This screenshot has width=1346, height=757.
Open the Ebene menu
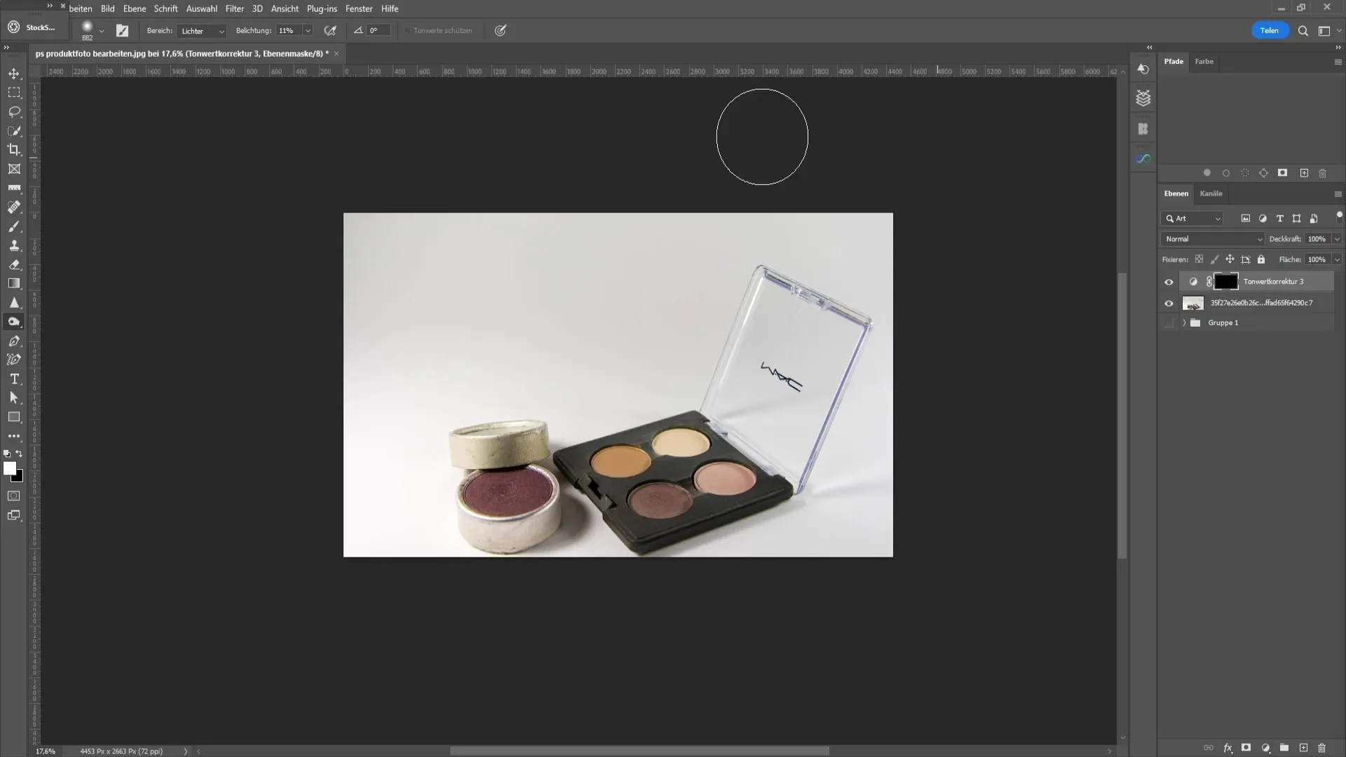[x=134, y=8]
